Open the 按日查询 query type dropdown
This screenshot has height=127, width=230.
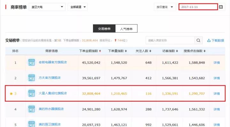click(165, 7)
